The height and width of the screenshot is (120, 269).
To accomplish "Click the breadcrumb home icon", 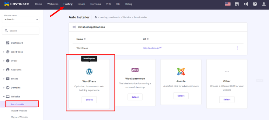I will pos(96,17).
